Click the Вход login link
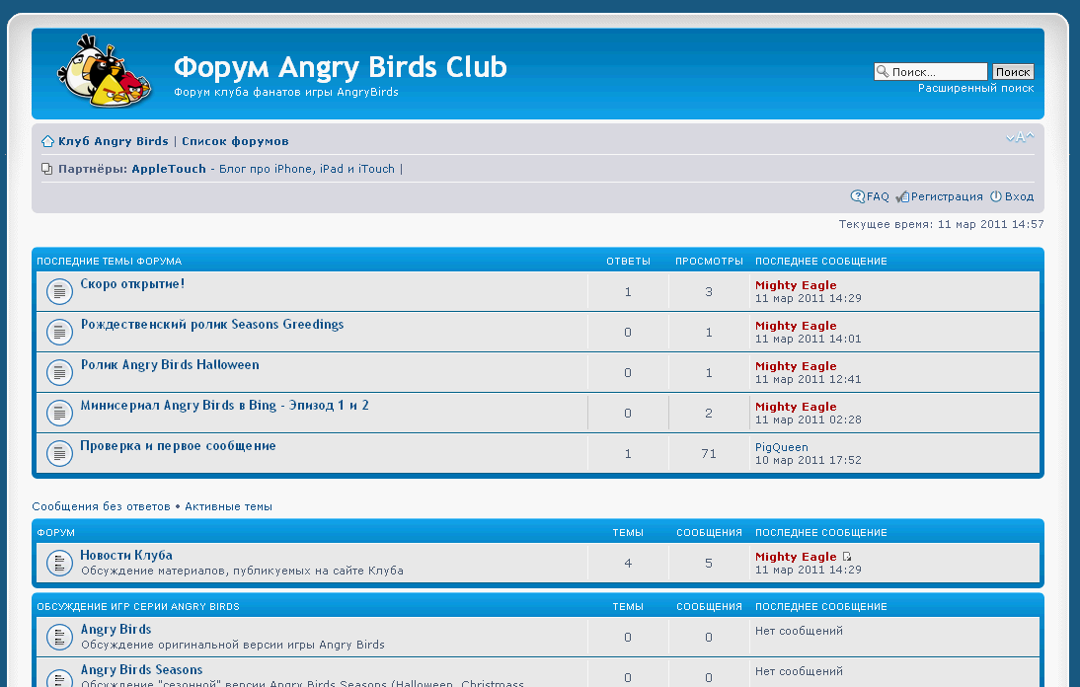This screenshot has width=1080, height=687. (1020, 196)
